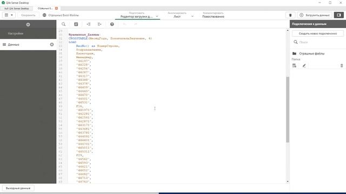Click the drag handle icon of the Данные section
Viewport: 346px width, 194px height.
pos(4,45)
